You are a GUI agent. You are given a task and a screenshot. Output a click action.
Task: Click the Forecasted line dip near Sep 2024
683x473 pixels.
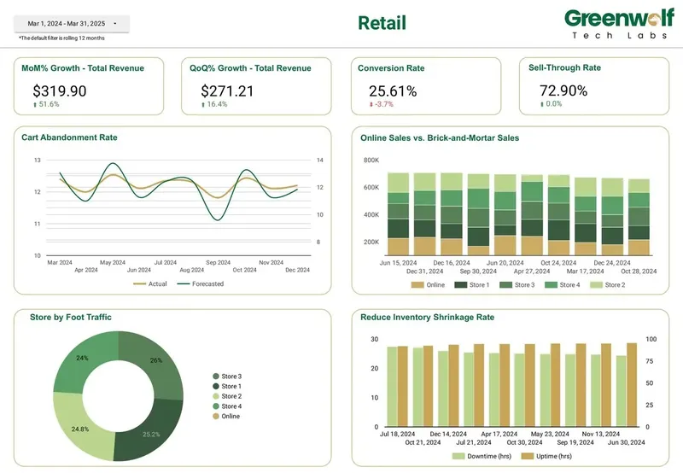tap(218, 219)
